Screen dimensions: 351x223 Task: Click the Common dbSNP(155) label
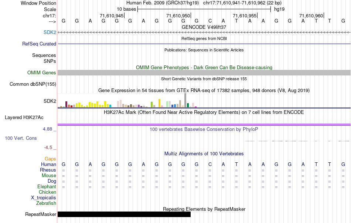point(33,84)
